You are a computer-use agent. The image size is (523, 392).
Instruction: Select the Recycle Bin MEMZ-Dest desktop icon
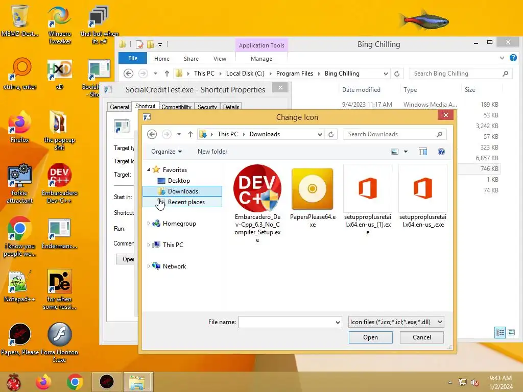point(19,20)
